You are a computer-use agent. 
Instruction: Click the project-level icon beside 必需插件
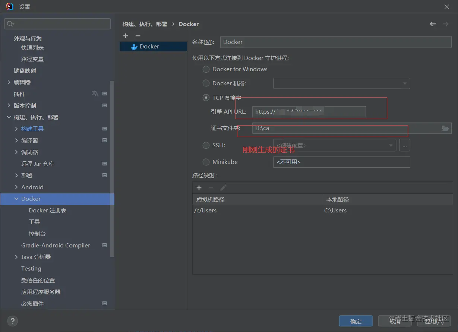pos(104,303)
